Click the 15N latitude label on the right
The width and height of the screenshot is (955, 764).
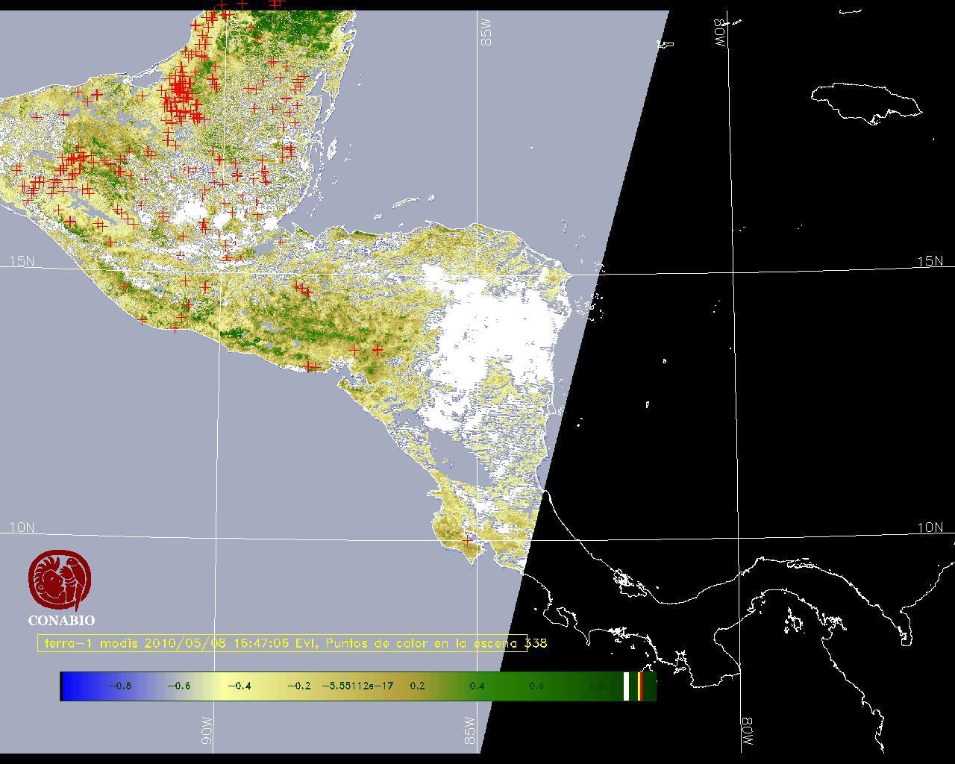[x=930, y=261]
